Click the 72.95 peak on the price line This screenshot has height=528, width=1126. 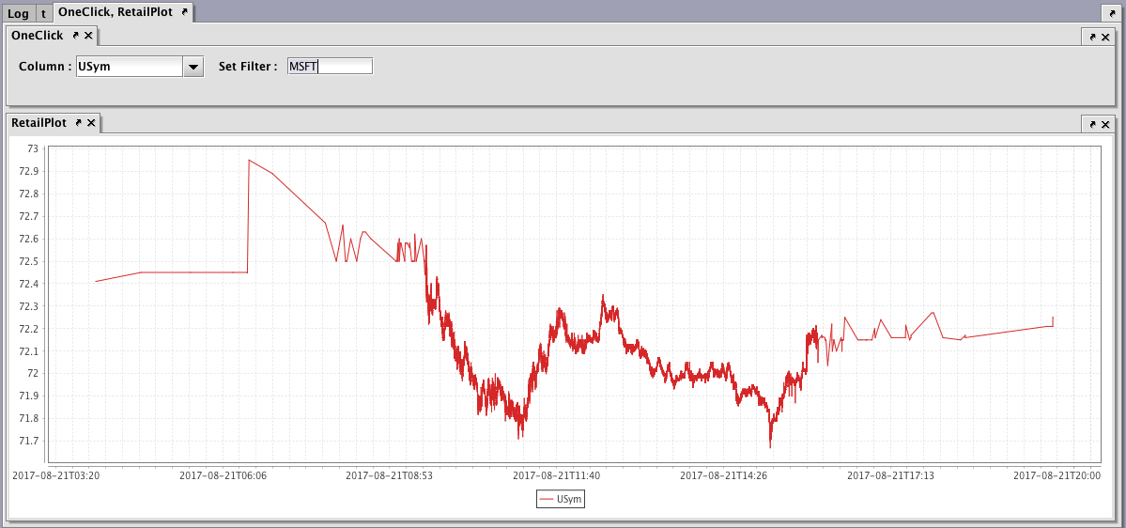[x=249, y=161]
